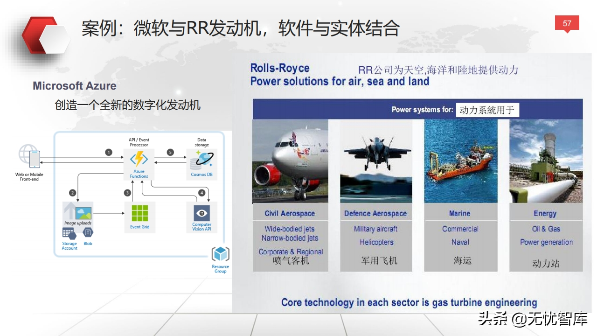
Task: Select the "Helicopters" line
Action: click(x=376, y=242)
